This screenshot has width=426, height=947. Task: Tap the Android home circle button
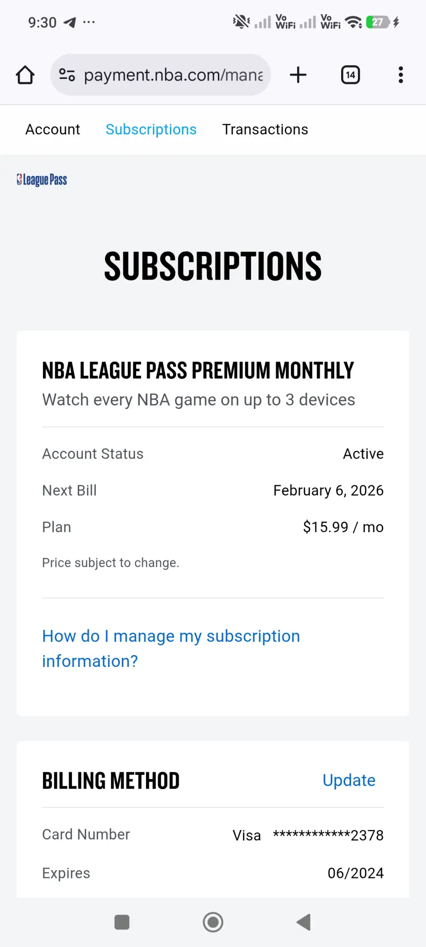click(x=213, y=922)
